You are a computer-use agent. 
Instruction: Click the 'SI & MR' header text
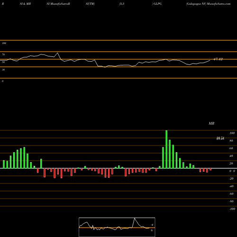[x=25, y=4]
